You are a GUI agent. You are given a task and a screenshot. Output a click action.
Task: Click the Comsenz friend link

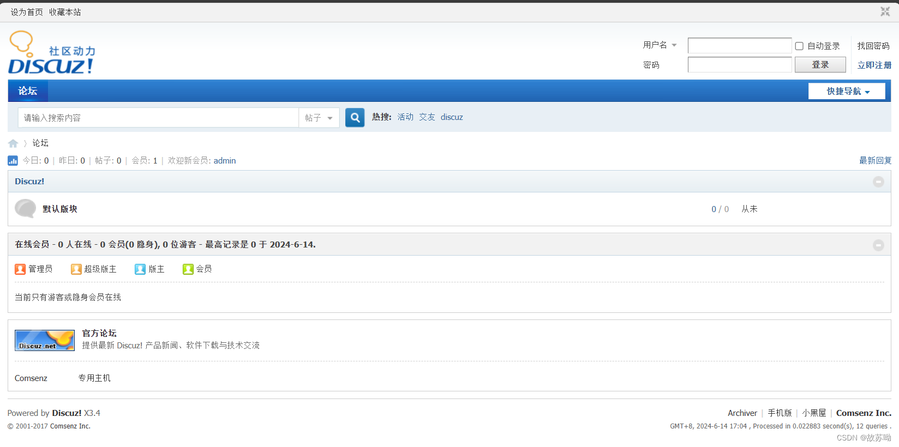31,378
